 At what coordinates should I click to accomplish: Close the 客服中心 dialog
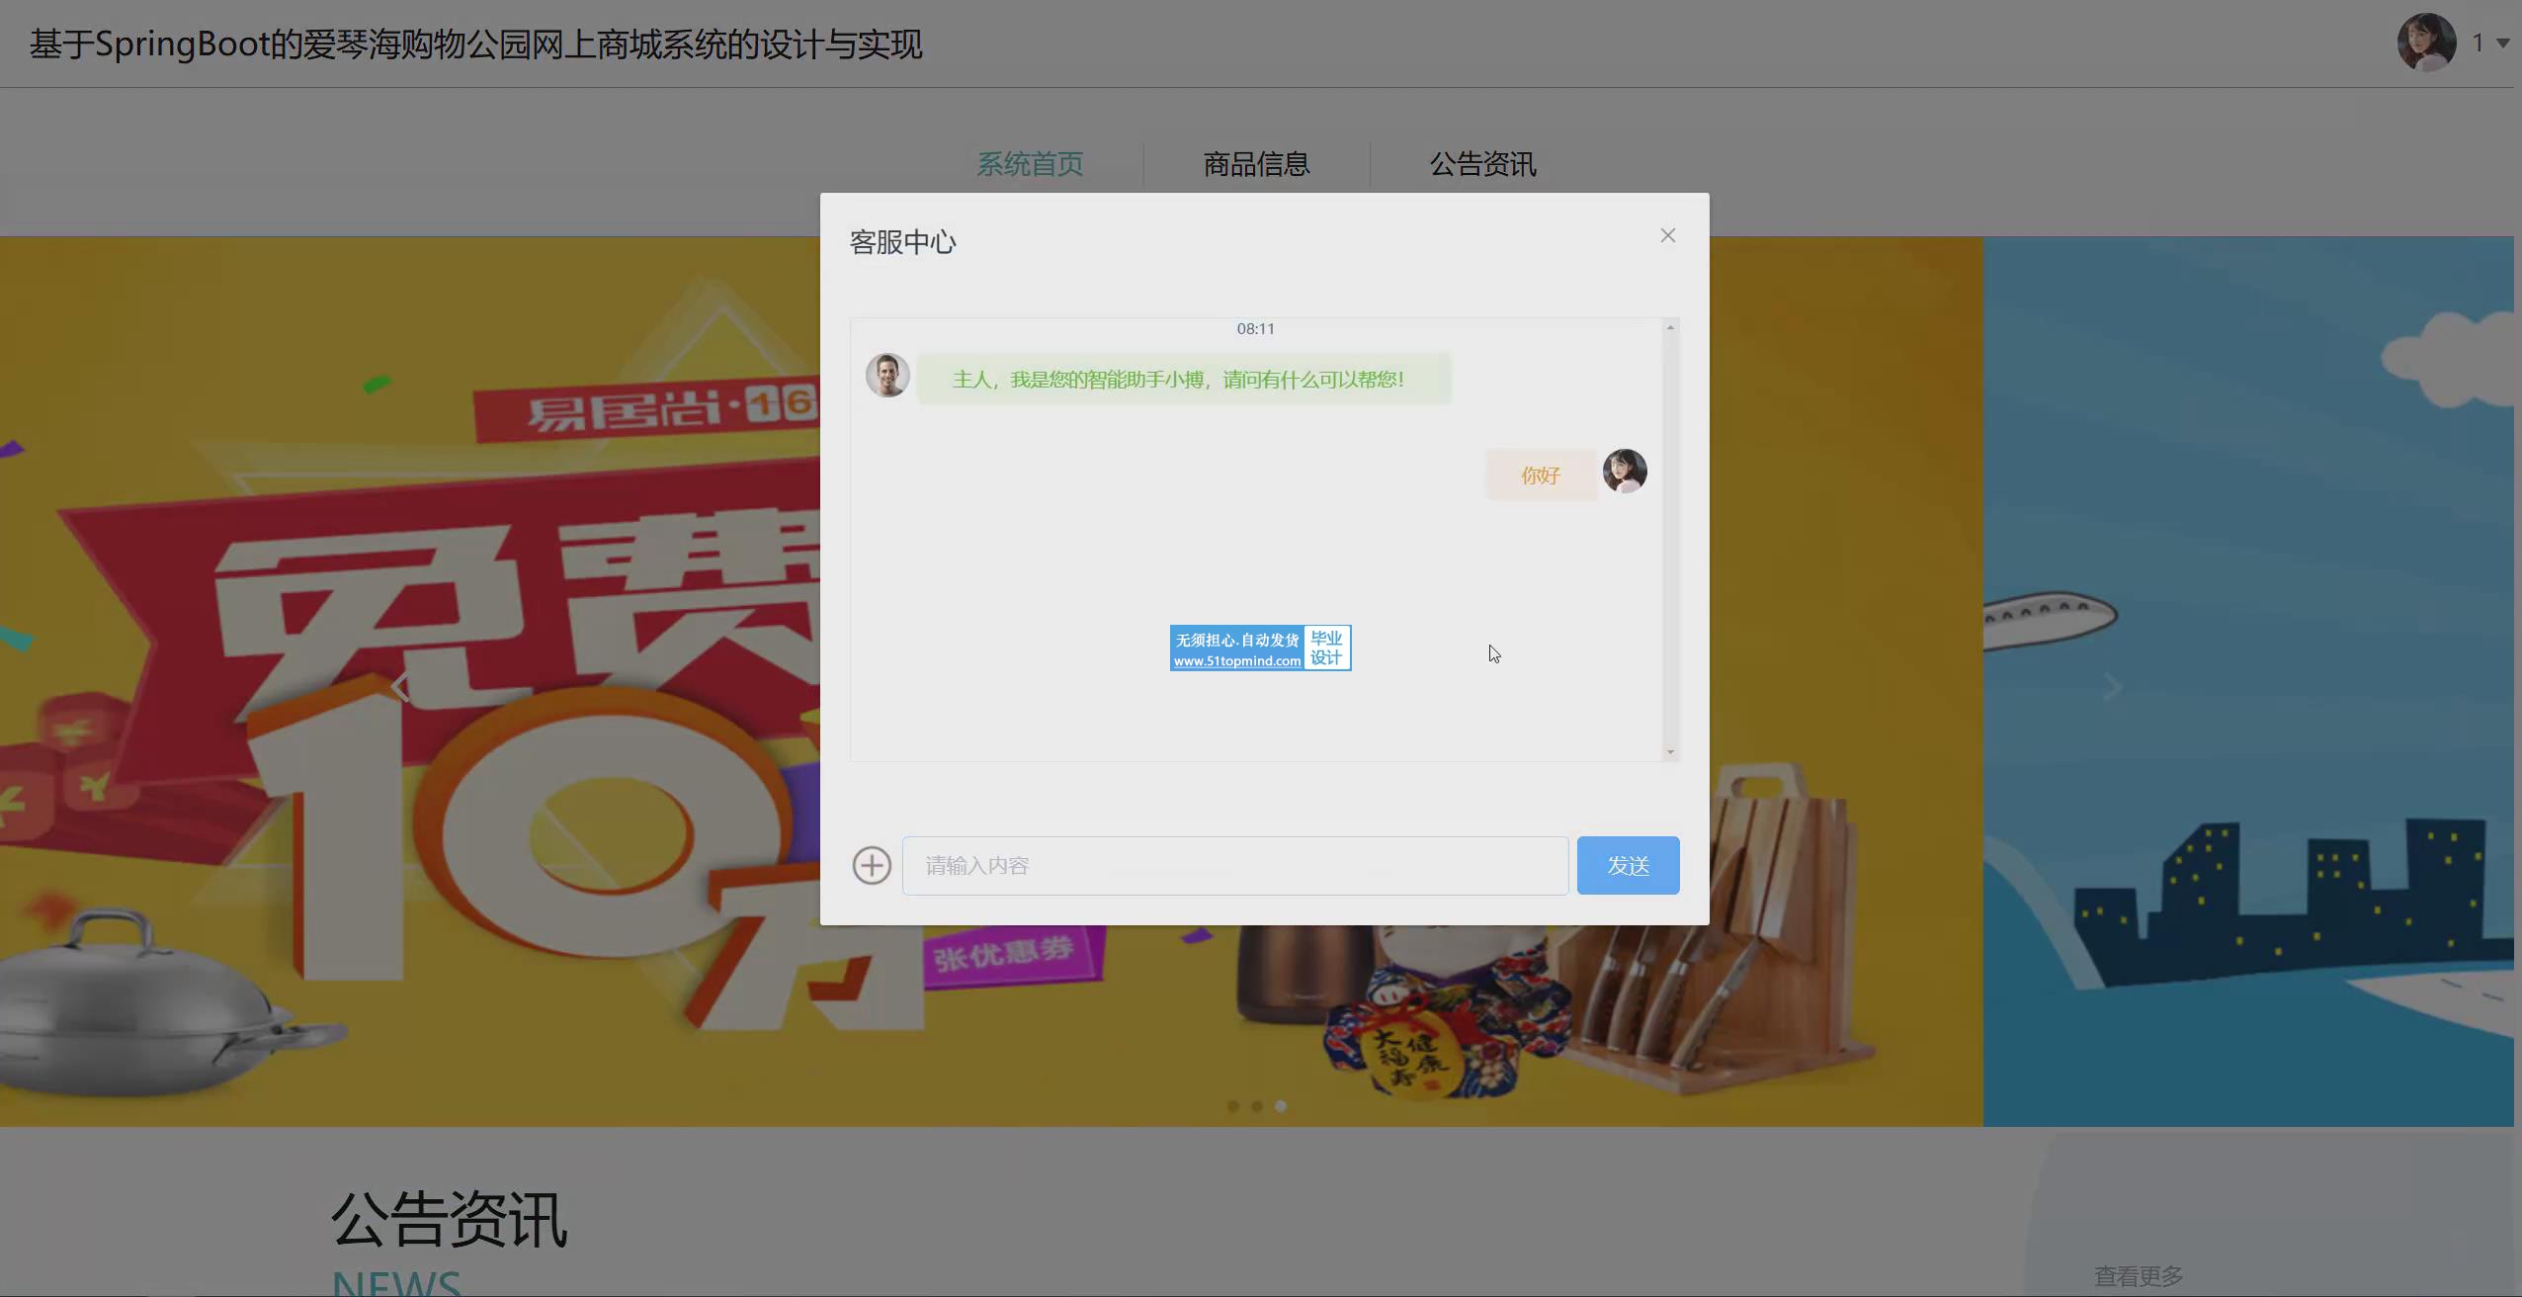click(x=1668, y=235)
